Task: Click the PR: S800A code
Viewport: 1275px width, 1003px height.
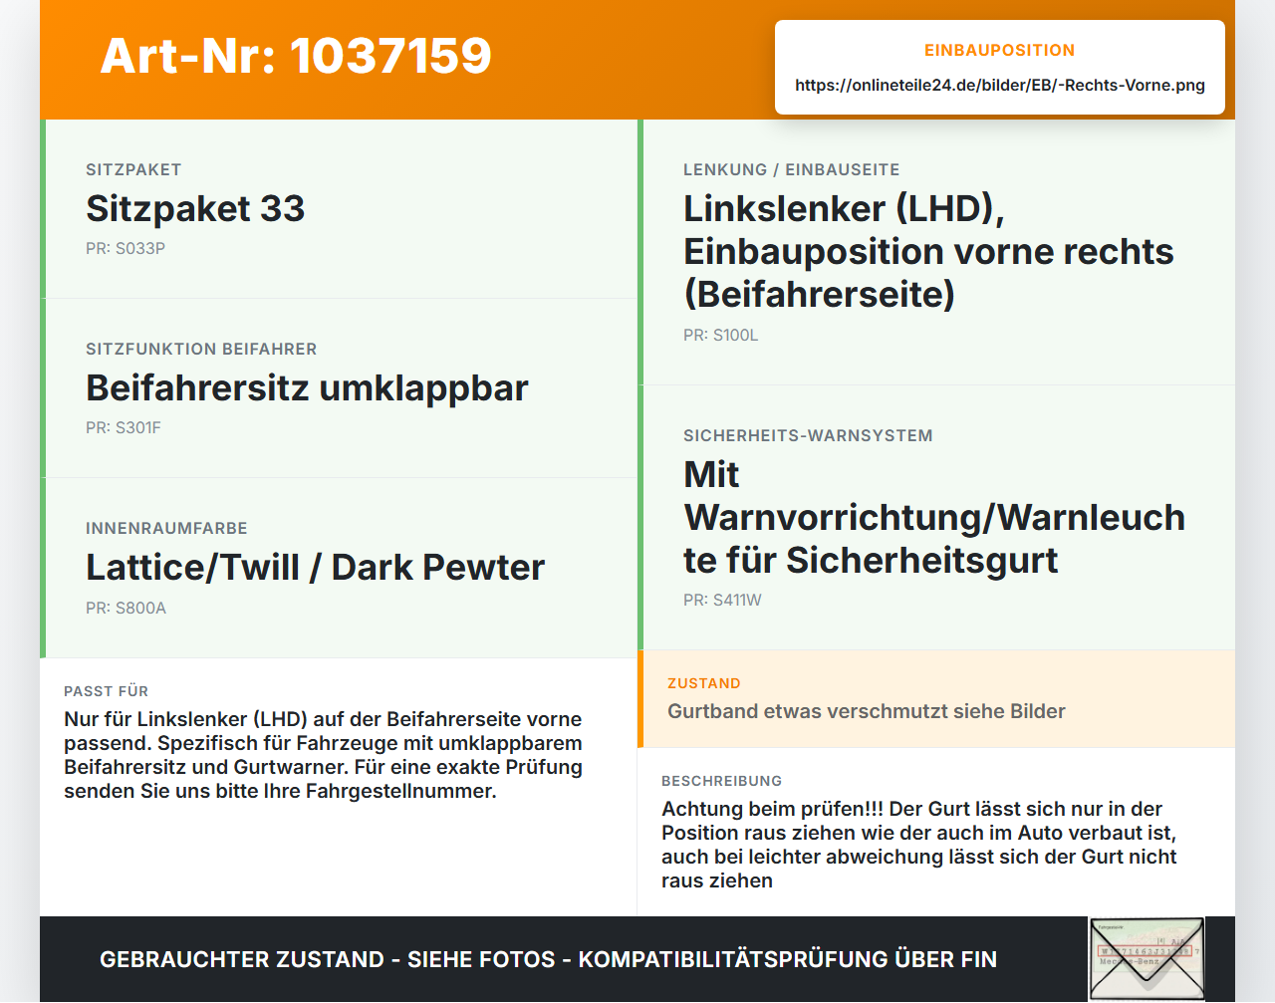Action: (x=126, y=608)
